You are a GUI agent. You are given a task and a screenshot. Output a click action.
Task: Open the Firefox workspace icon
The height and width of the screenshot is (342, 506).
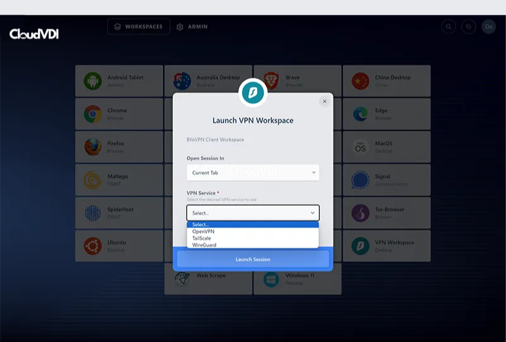[x=93, y=147]
